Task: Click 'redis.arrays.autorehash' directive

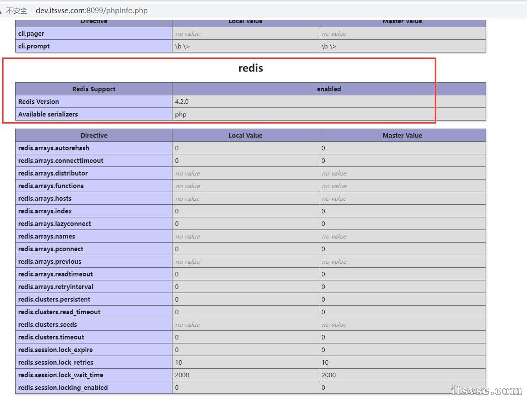Action: (x=94, y=148)
